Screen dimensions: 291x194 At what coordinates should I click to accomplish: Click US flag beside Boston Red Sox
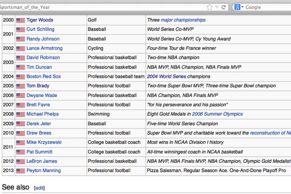(x=20, y=77)
